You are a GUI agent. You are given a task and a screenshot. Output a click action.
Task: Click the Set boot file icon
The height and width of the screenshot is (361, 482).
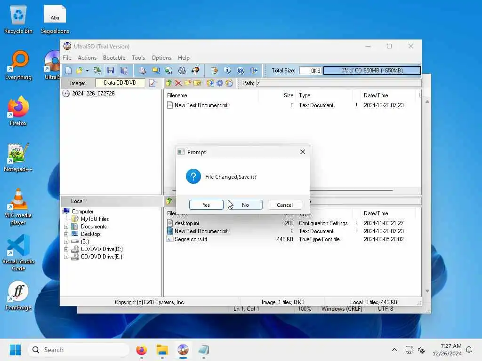(229, 83)
